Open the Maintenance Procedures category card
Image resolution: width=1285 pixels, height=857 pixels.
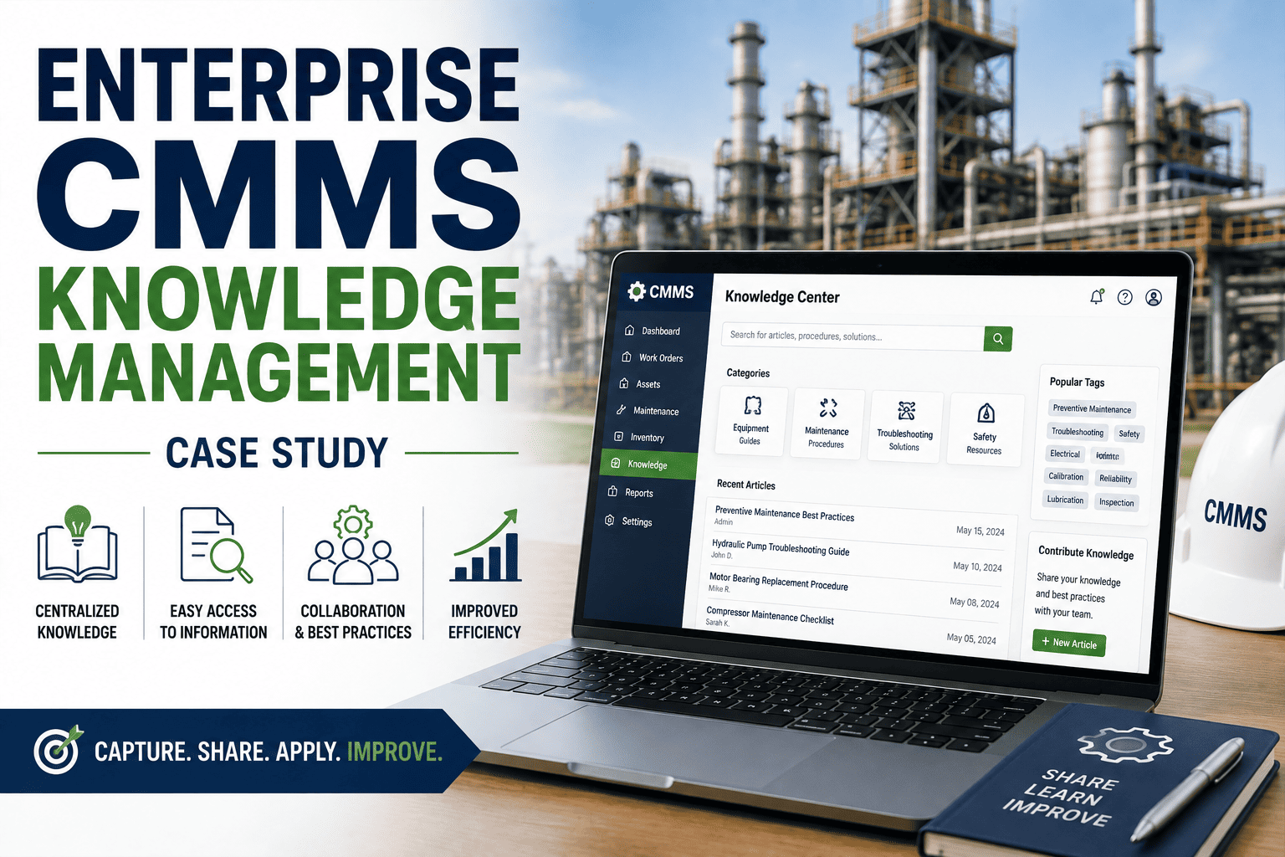pyautogui.click(x=827, y=424)
